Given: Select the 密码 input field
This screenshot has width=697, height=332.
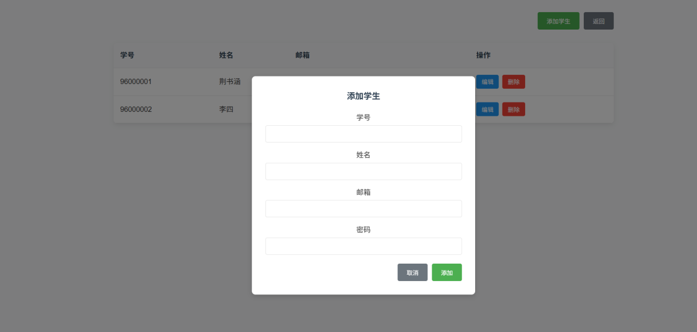Looking at the screenshot, I should [x=363, y=246].
